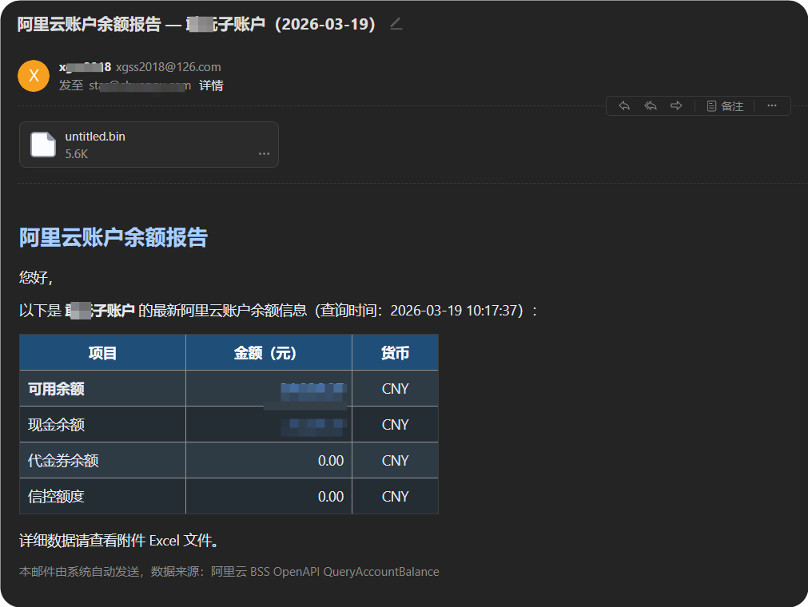The image size is (808, 607).
Task: Open the untitled.bin attachment
Action: [95, 136]
